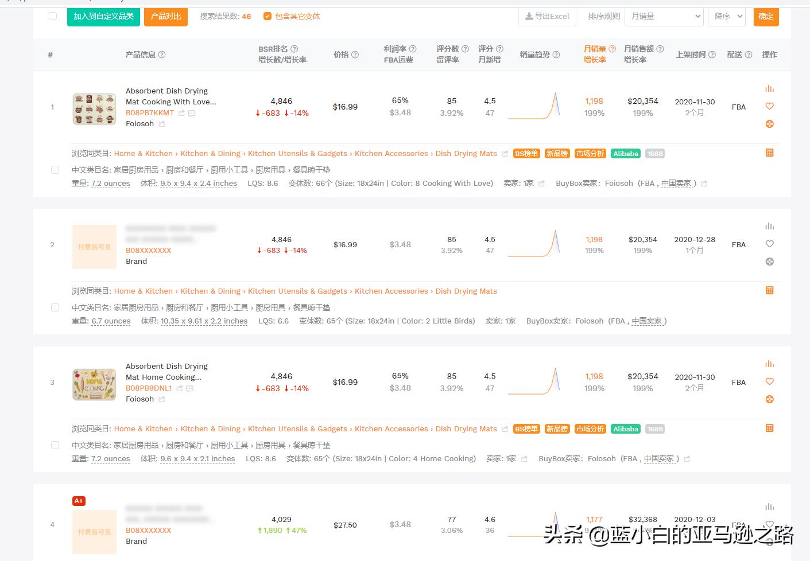Enable the 包含其它变体 checkbox
Viewport: 810px width, 561px height.
[268, 16]
